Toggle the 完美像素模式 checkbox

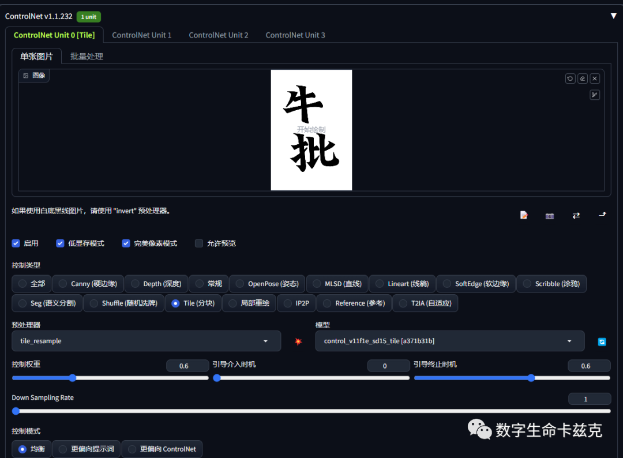(x=126, y=243)
